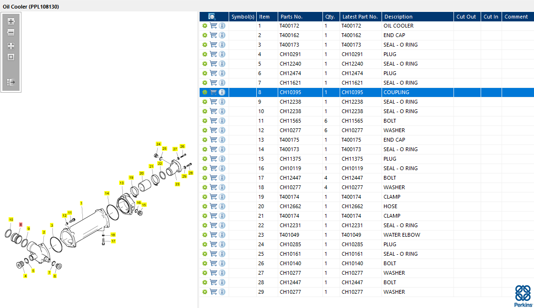Select the WATER ELBOW description cell

coord(417,235)
